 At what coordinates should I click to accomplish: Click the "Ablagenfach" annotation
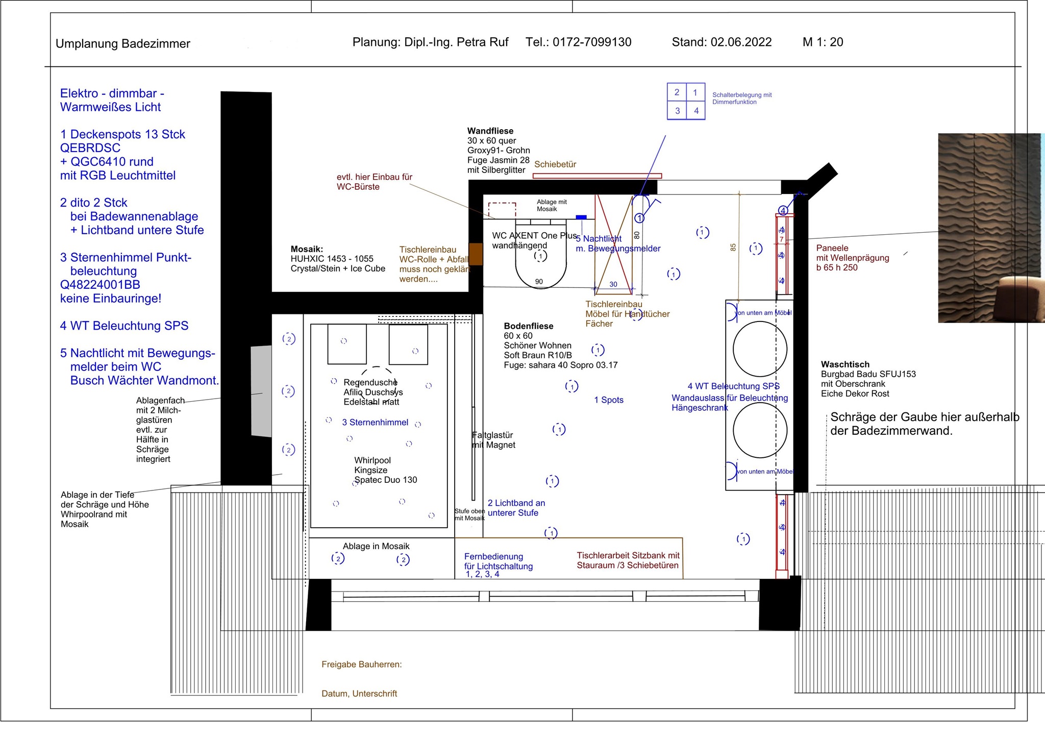click(160, 401)
